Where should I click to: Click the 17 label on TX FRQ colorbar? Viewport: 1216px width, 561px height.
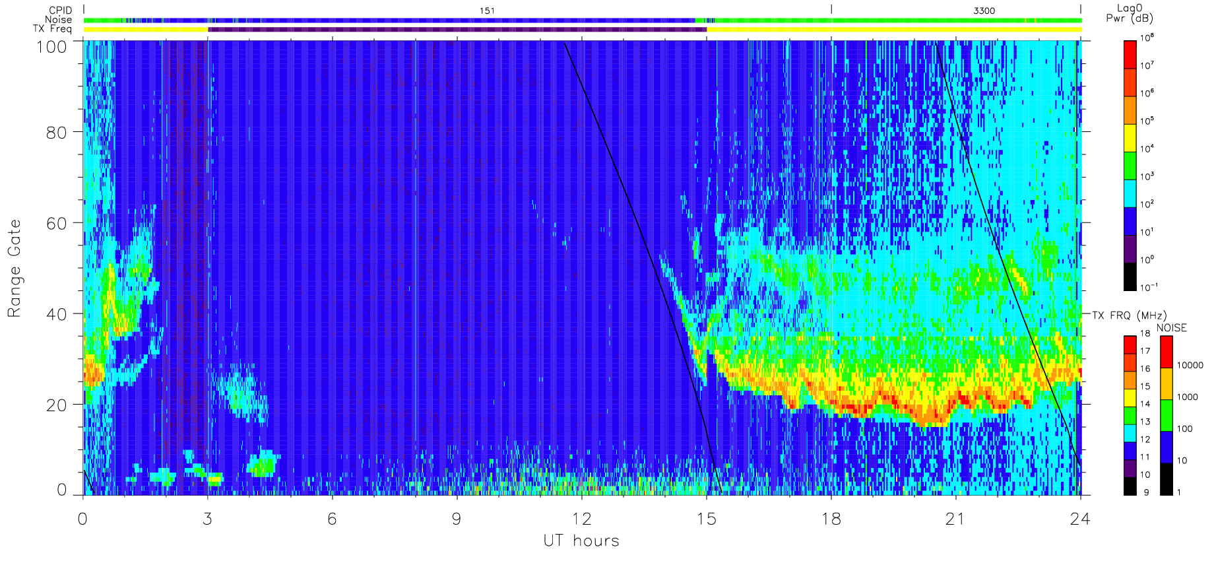coord(1145,351)
